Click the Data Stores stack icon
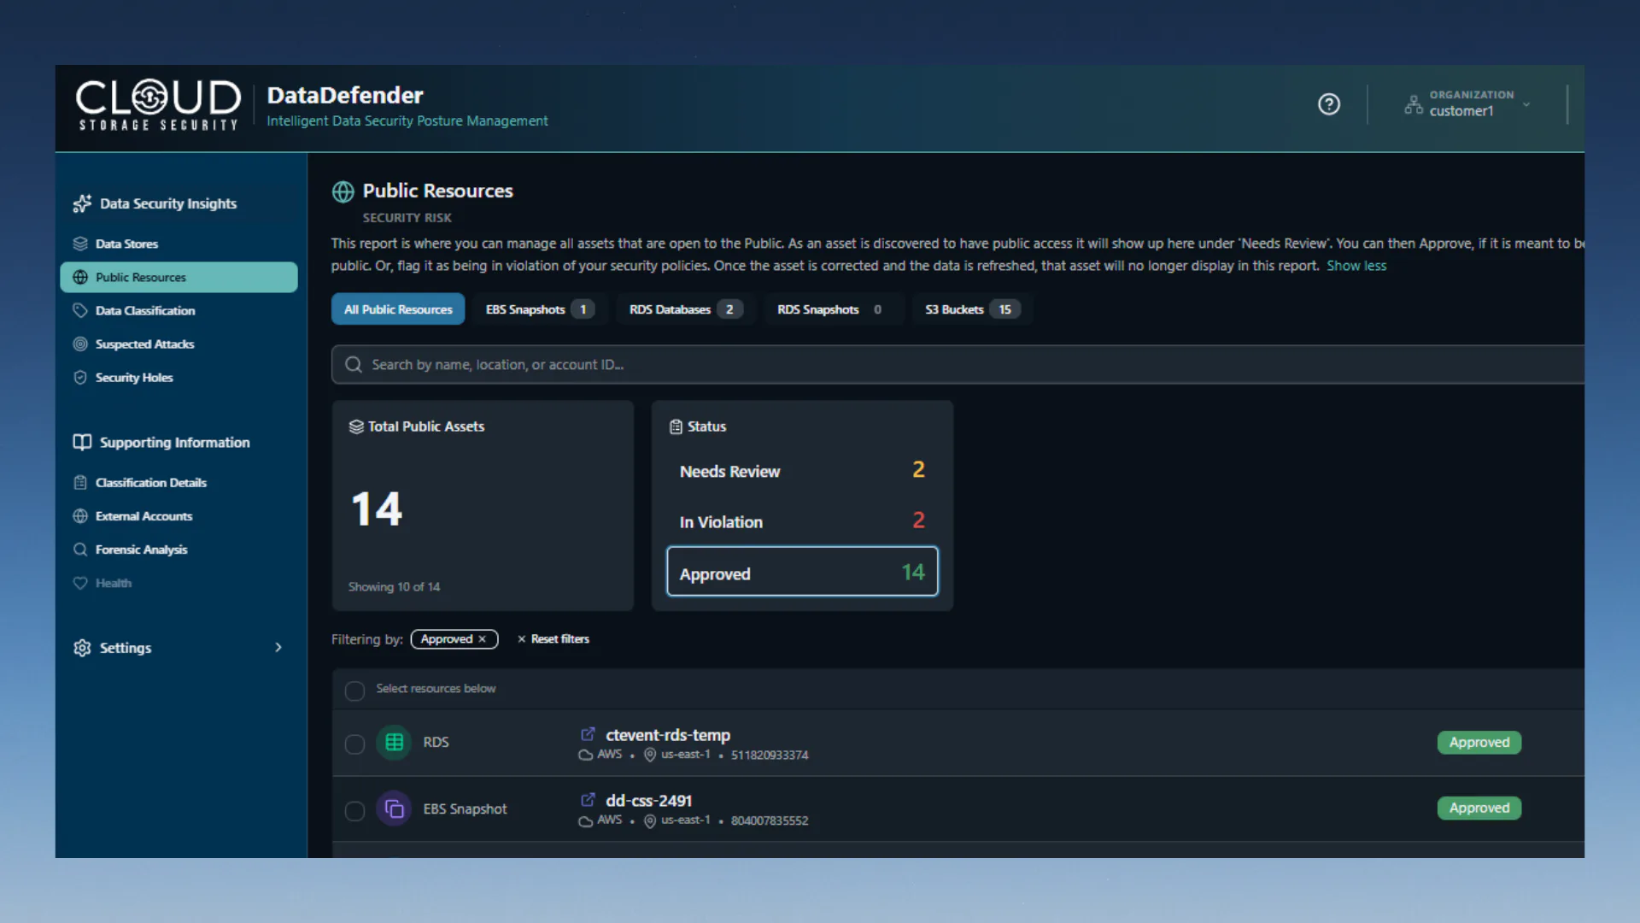The height and width of the screenshot is (923, 1640). point(80,244)
